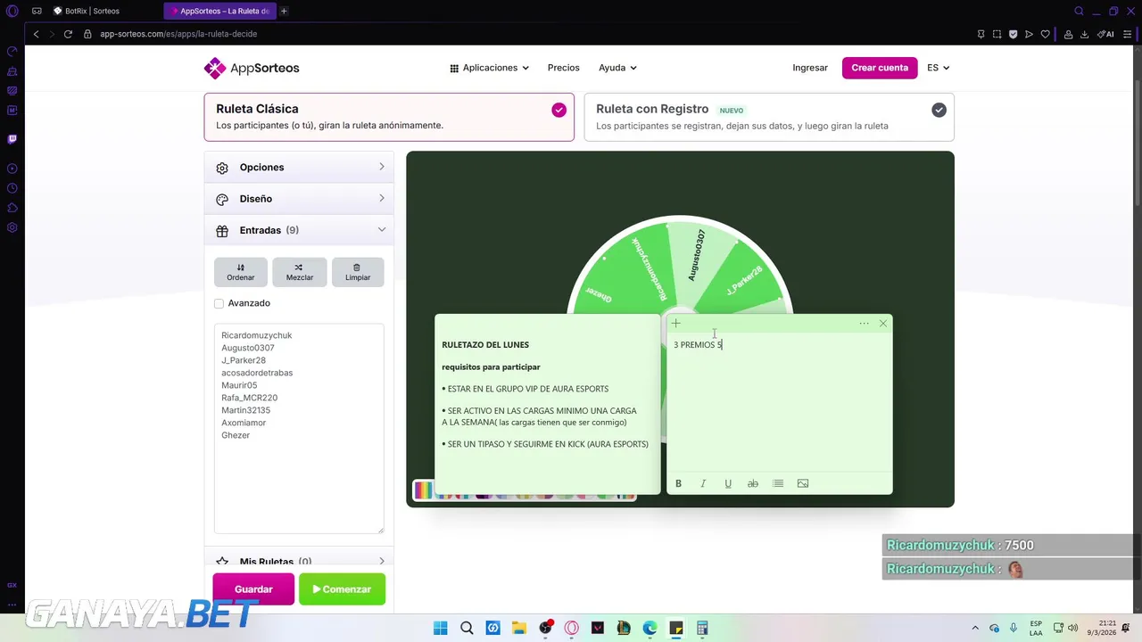This screenshot has width=1142, height=642.
Task: Show hidden system tray icons
Action: 974,628
